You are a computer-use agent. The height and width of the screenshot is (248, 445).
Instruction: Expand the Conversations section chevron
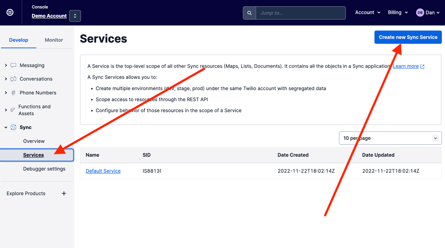coord(6,79)
